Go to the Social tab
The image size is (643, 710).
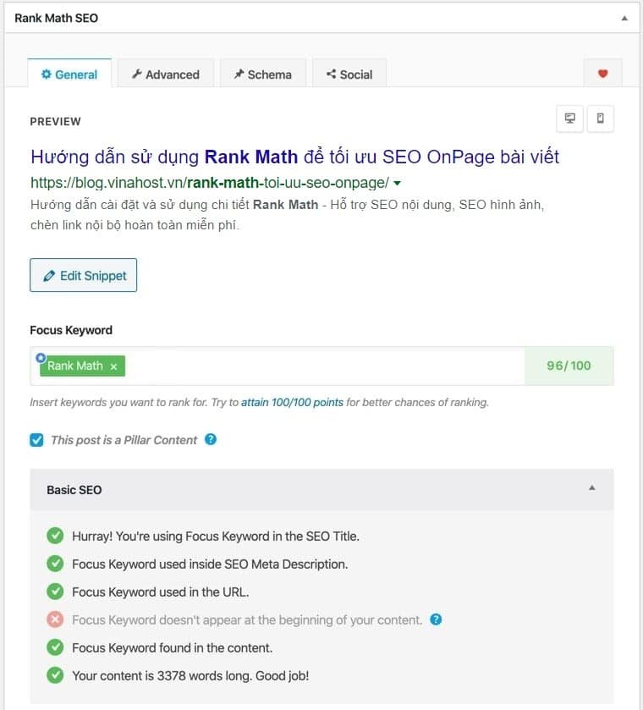click(349, 74)
